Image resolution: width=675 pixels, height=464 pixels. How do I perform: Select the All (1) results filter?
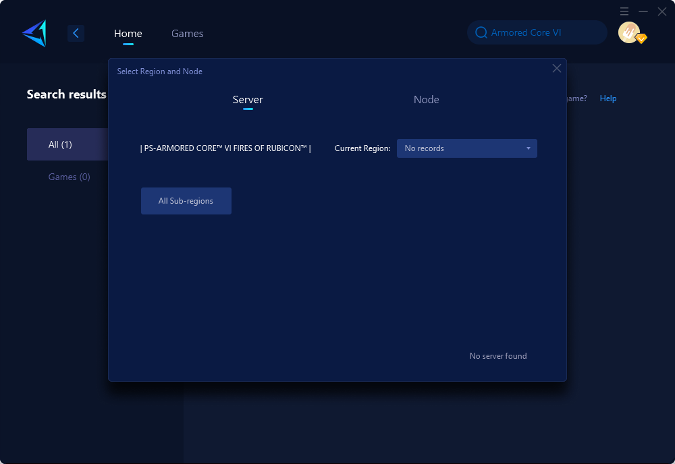(x=67, y=144)
